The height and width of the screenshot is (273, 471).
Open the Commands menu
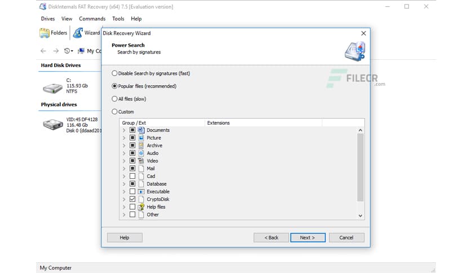(x=92, y=19)
